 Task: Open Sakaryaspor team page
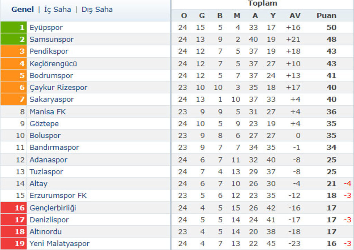[52, 99]
